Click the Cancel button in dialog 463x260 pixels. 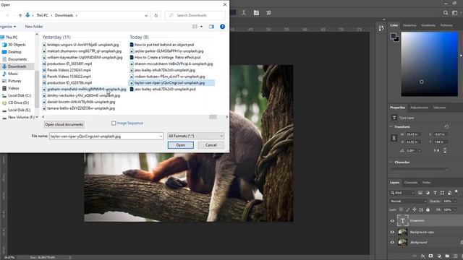pyautogui.click(x=211, y=145)
